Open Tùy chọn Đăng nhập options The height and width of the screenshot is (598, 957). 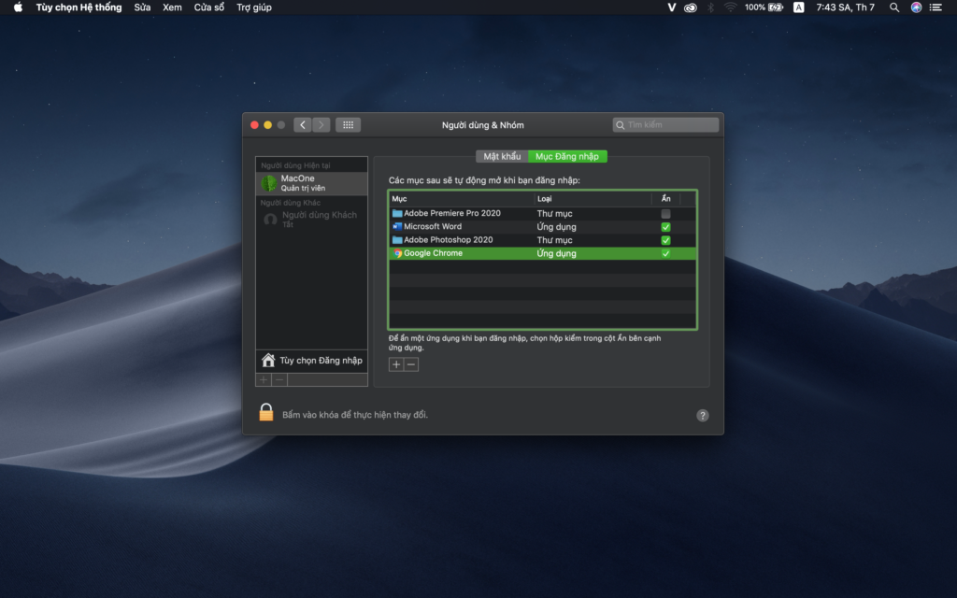pyautogui.click(x=312, y=361)
